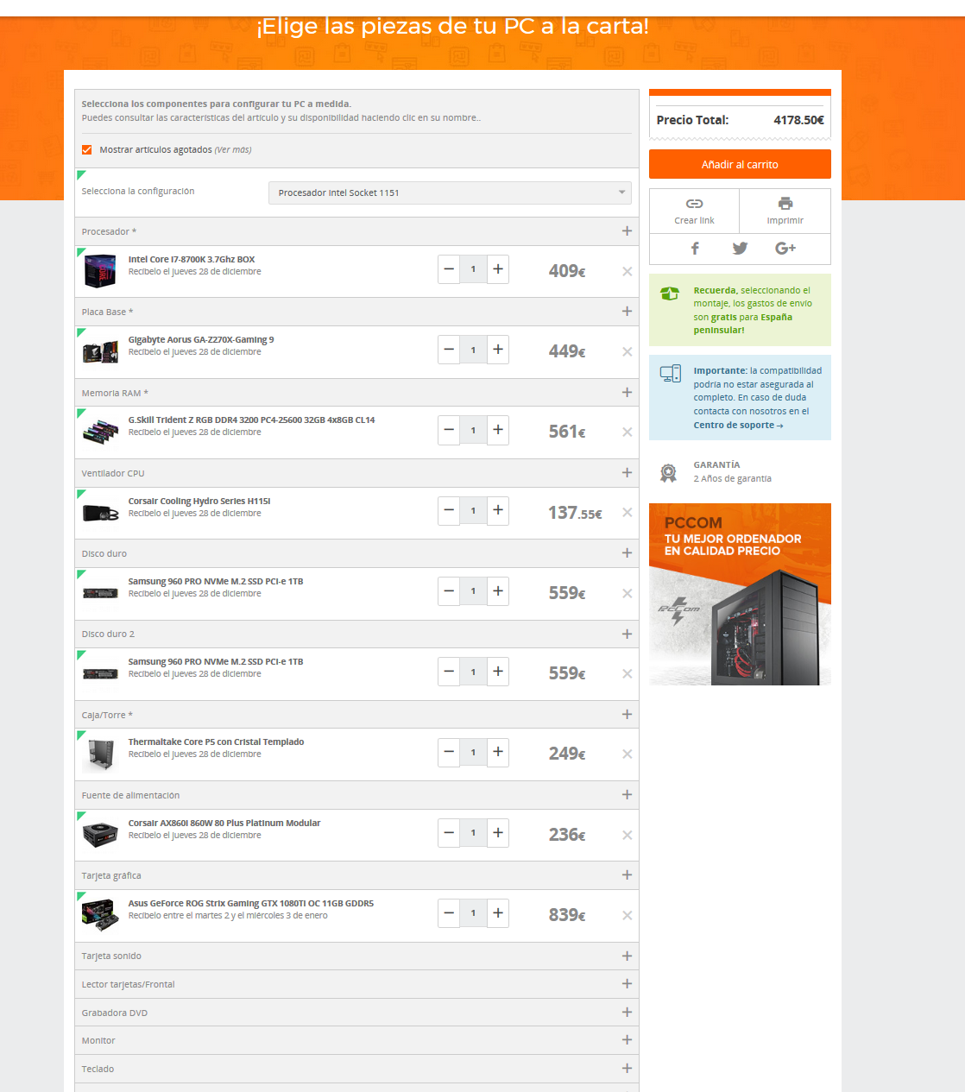Open Thermaltake Core P5 con Cristal Templado

point(216,742)
